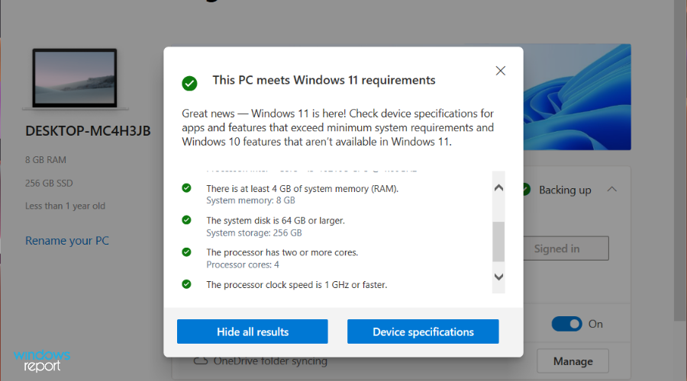This screenshot has width=687, height=381.
Task: Click Manage for OneDrive folder syncing
Action: pyautogui.click(x=572, y=361)
